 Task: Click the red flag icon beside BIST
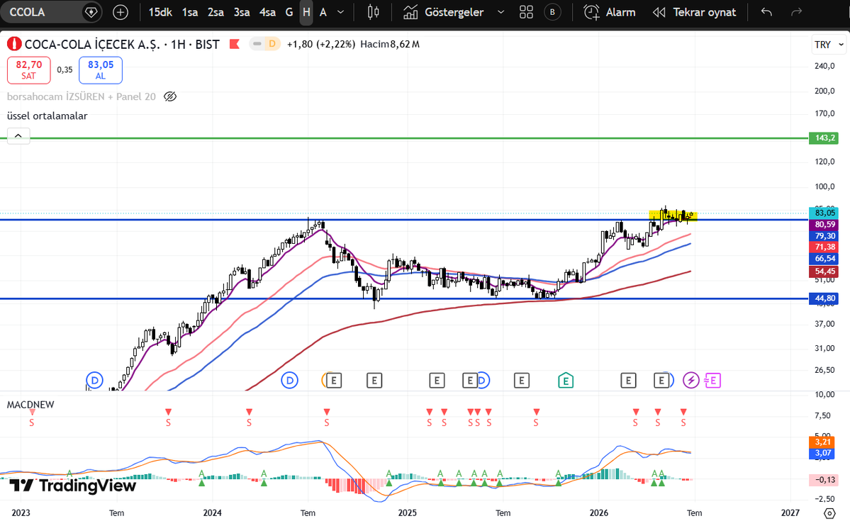(234, 44)
